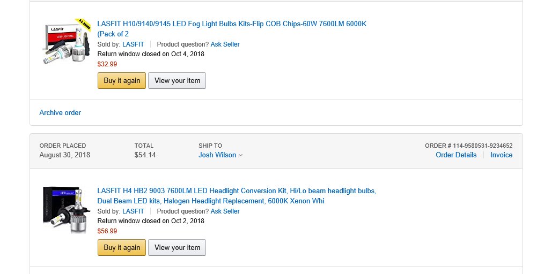Click Buy it again for fog light bulbs
This screenshot has width=559, height=274.
(122, 80)
